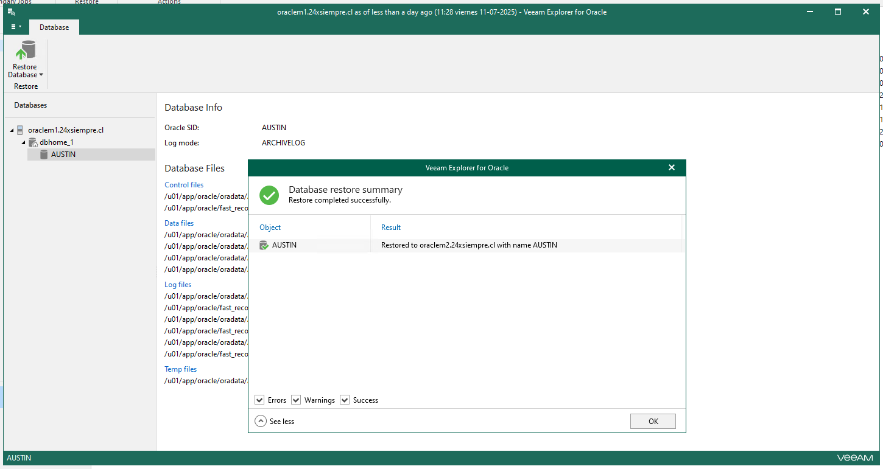Click the Control files heading
The height and width of the screenshot is (469, 883).
tap(184, 185)
